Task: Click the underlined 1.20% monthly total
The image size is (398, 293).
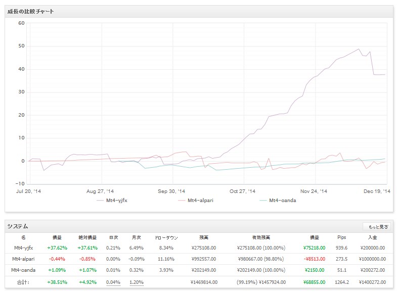Action: click(x=136, y=281)
